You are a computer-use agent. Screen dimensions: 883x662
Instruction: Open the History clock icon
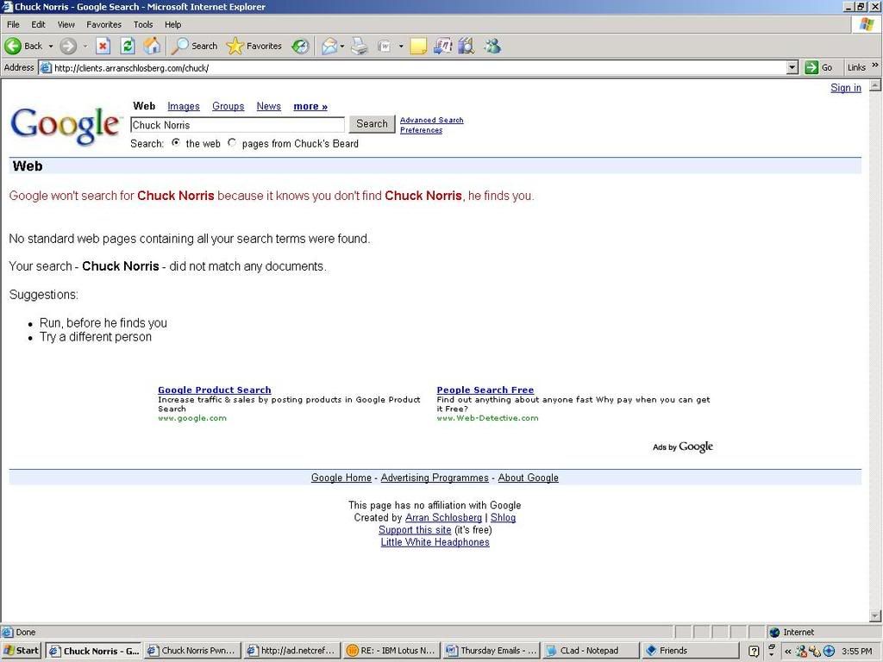click(x=300, y=47)
